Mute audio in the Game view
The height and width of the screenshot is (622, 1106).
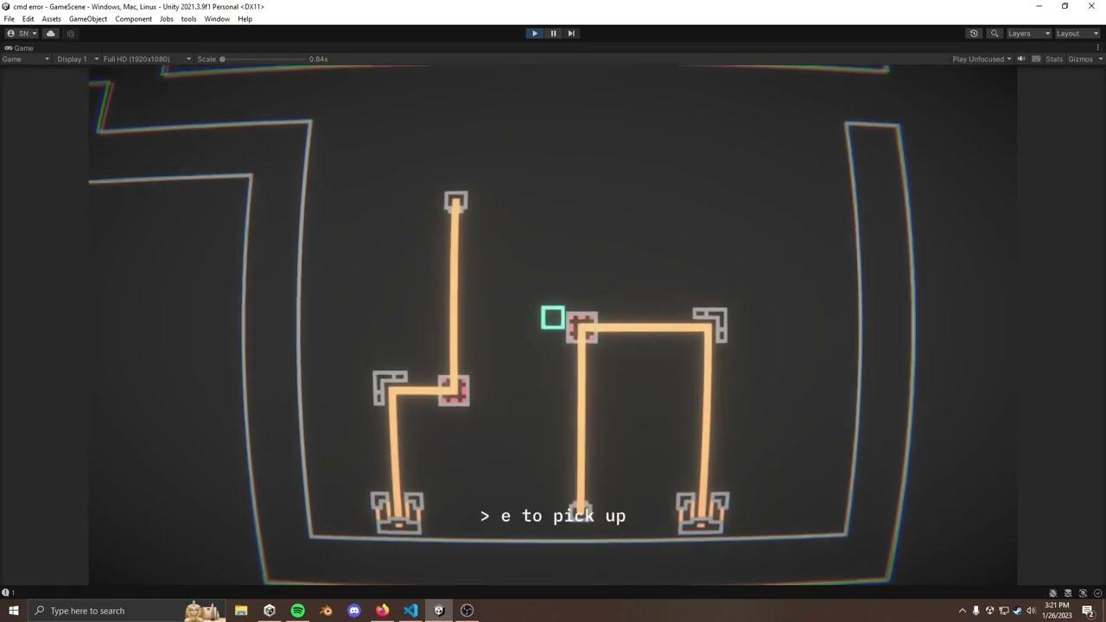pos(1021,59)
